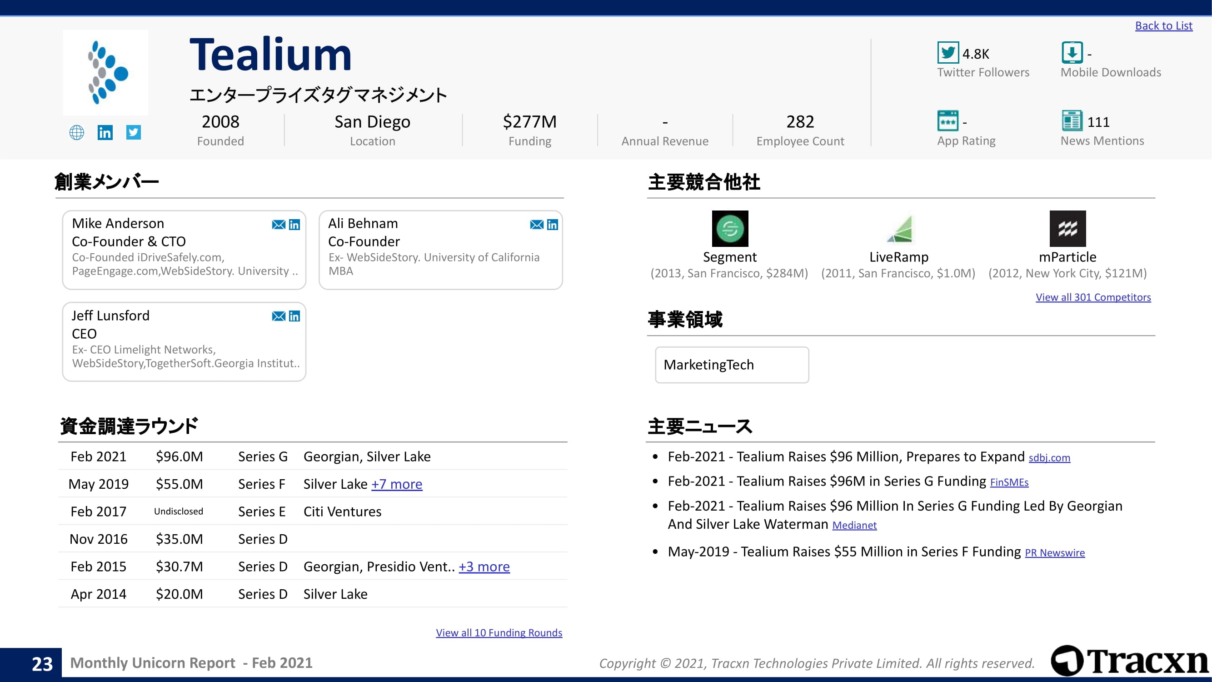The image size is (1212, 682).
Task: Open Tealium website globe icon
Action: pyautogui.click(x=77, y=133)
